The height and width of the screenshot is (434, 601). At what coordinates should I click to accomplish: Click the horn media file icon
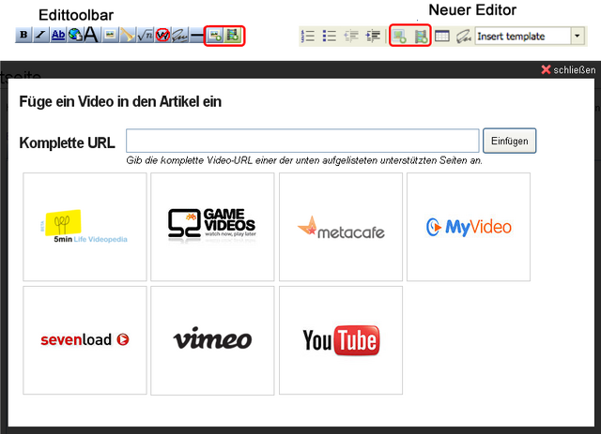pyautogui.click(x=127, y=35)
